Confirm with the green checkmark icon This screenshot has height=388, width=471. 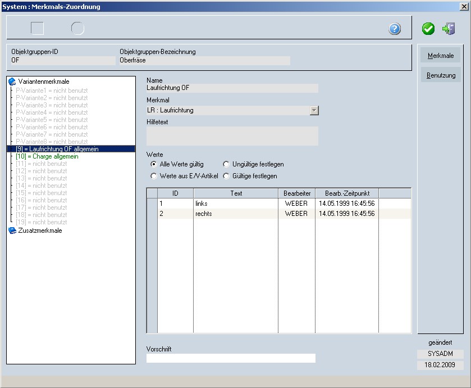tap(428, 29)
